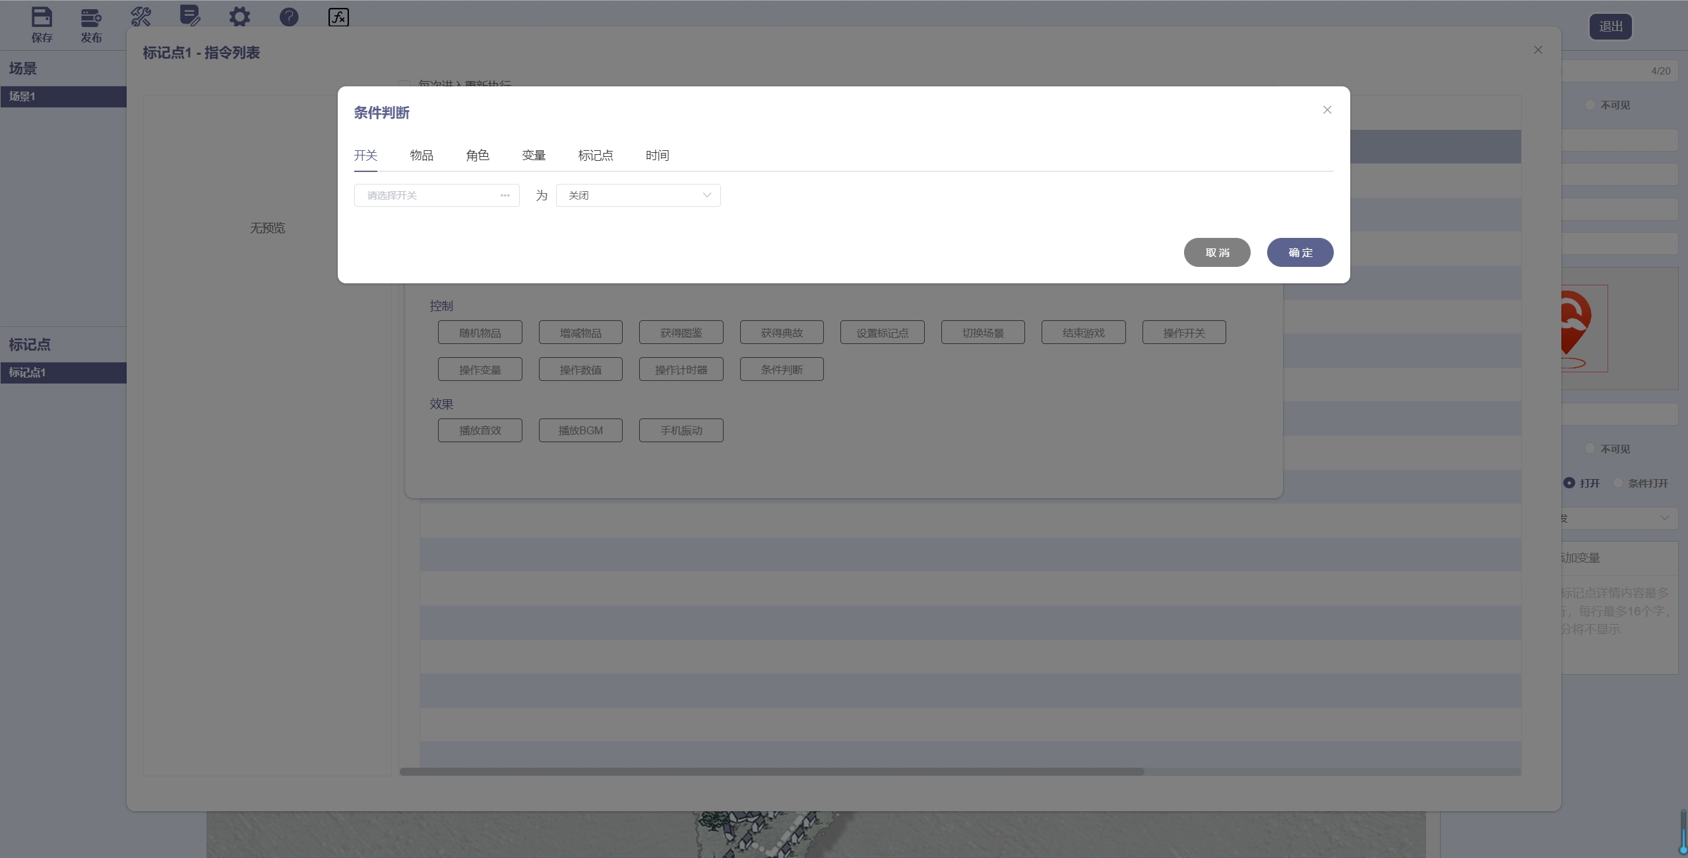
Task: Expand the 关闭 state dropdown
Action: coord(638,196)
